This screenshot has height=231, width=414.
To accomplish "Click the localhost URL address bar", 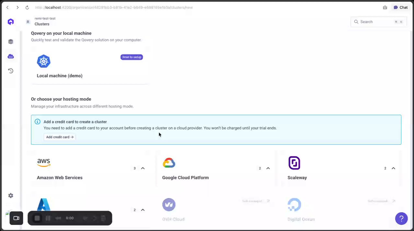I will tap(114, 7).
